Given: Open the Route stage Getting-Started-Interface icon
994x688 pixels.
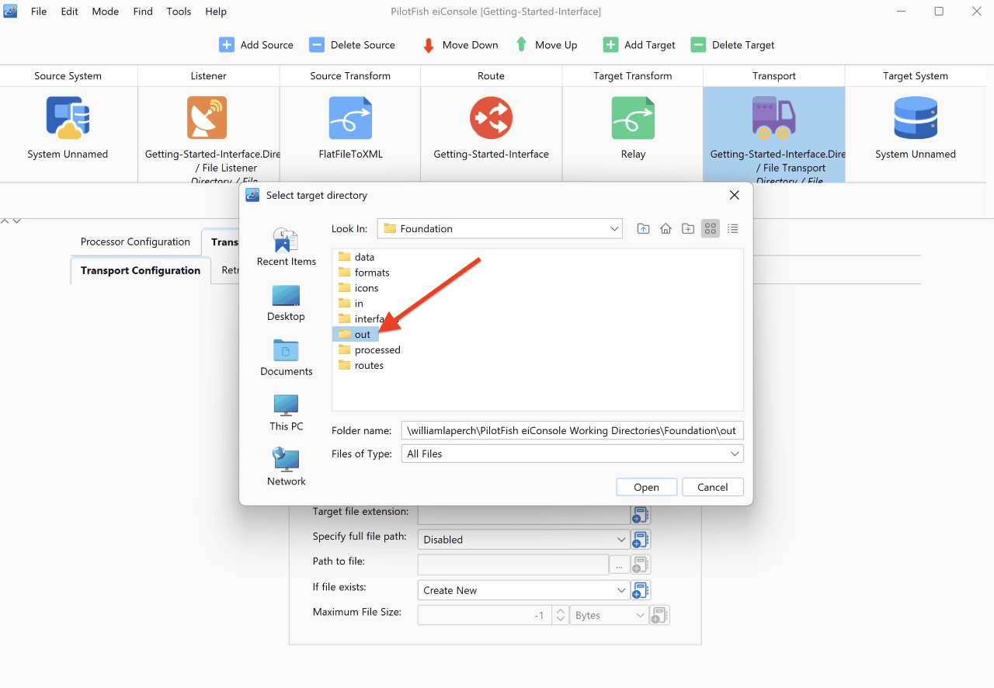Looking at the screenshot, I should pyautogui.click(x=491, y=117).
